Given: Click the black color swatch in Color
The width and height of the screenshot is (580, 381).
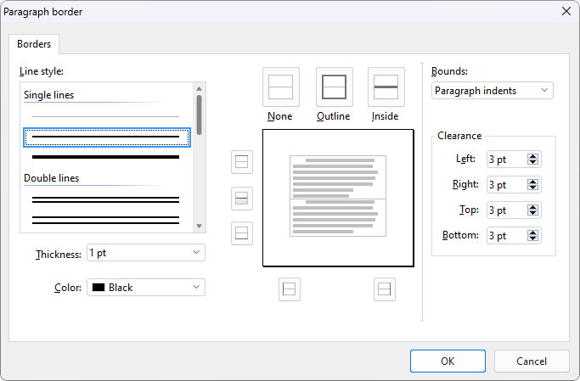Looking at the screenshot, I should tap(99, 288).
